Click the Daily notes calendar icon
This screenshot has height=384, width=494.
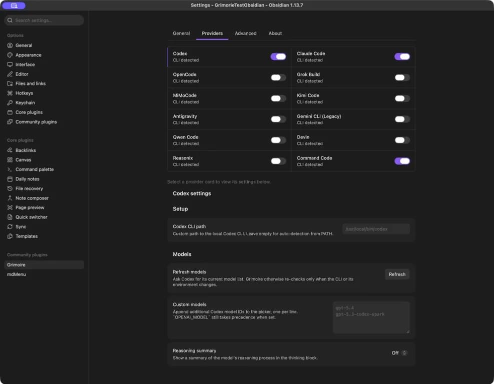[x=10, y=179]
